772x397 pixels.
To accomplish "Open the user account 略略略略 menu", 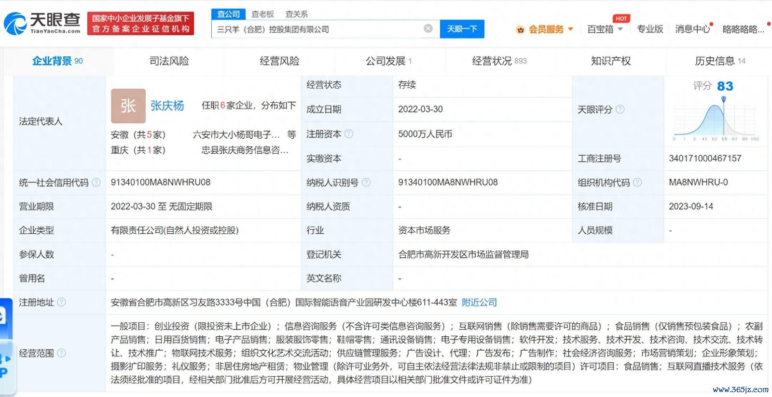I will pos(743,29).
